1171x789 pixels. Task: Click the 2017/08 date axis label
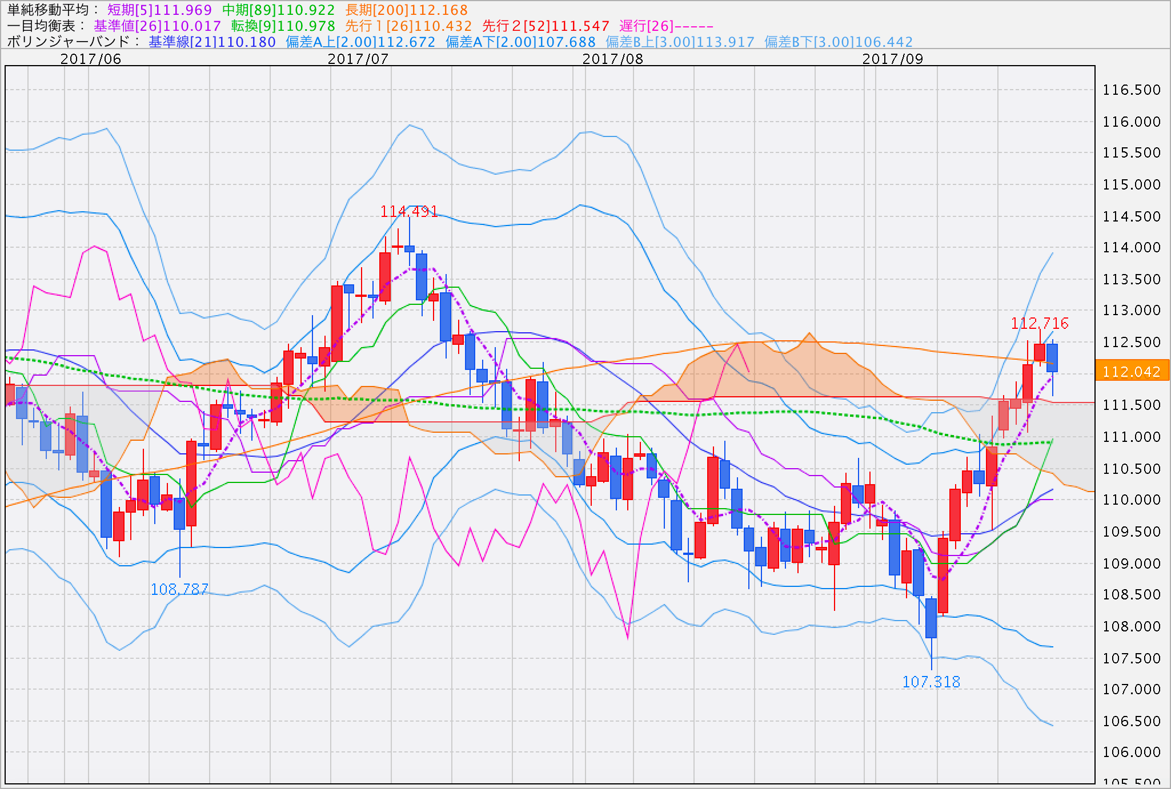[613, 59]
